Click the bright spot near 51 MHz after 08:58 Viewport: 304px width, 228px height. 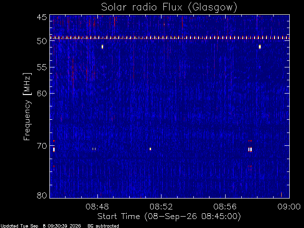pos(260,47)
